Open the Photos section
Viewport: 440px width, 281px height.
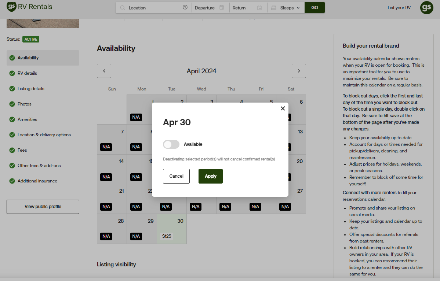coord(25,104)
